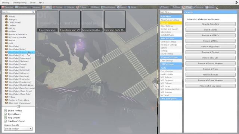
Task: Click the icon beside Nextbot category
Action: (6, 40)
